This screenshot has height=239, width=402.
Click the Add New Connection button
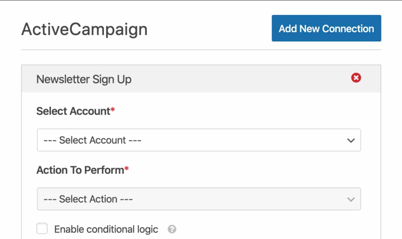click(x=326, y=28)
